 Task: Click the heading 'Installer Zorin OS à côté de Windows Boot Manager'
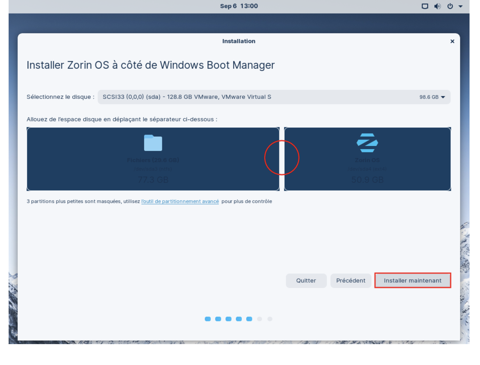[150, 65]
